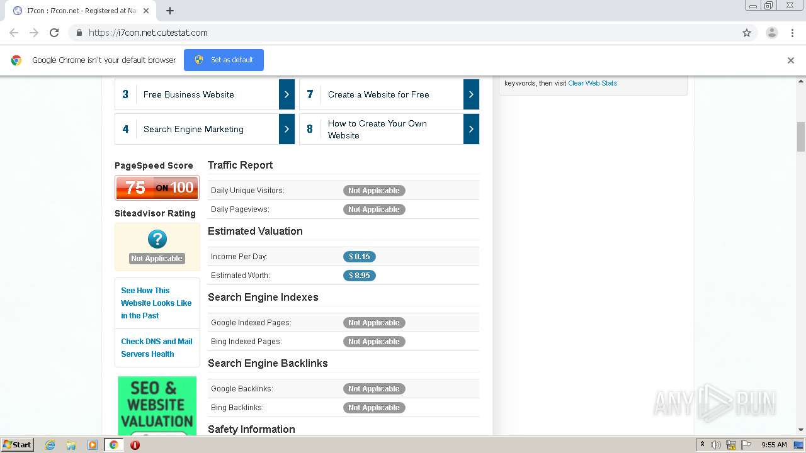Click the red stop-sign taskbar icon
Image resolution: width=806 pixels, height=453 pixels.
tap(135, 445)
